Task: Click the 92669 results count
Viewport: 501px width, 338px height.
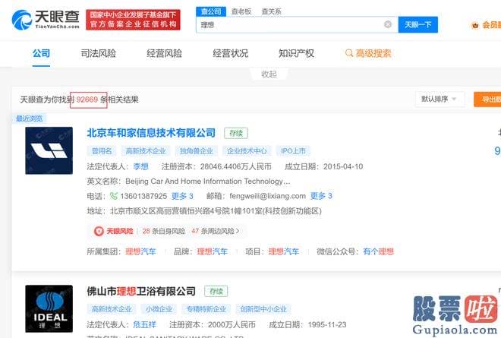Action: click(87, 100)
